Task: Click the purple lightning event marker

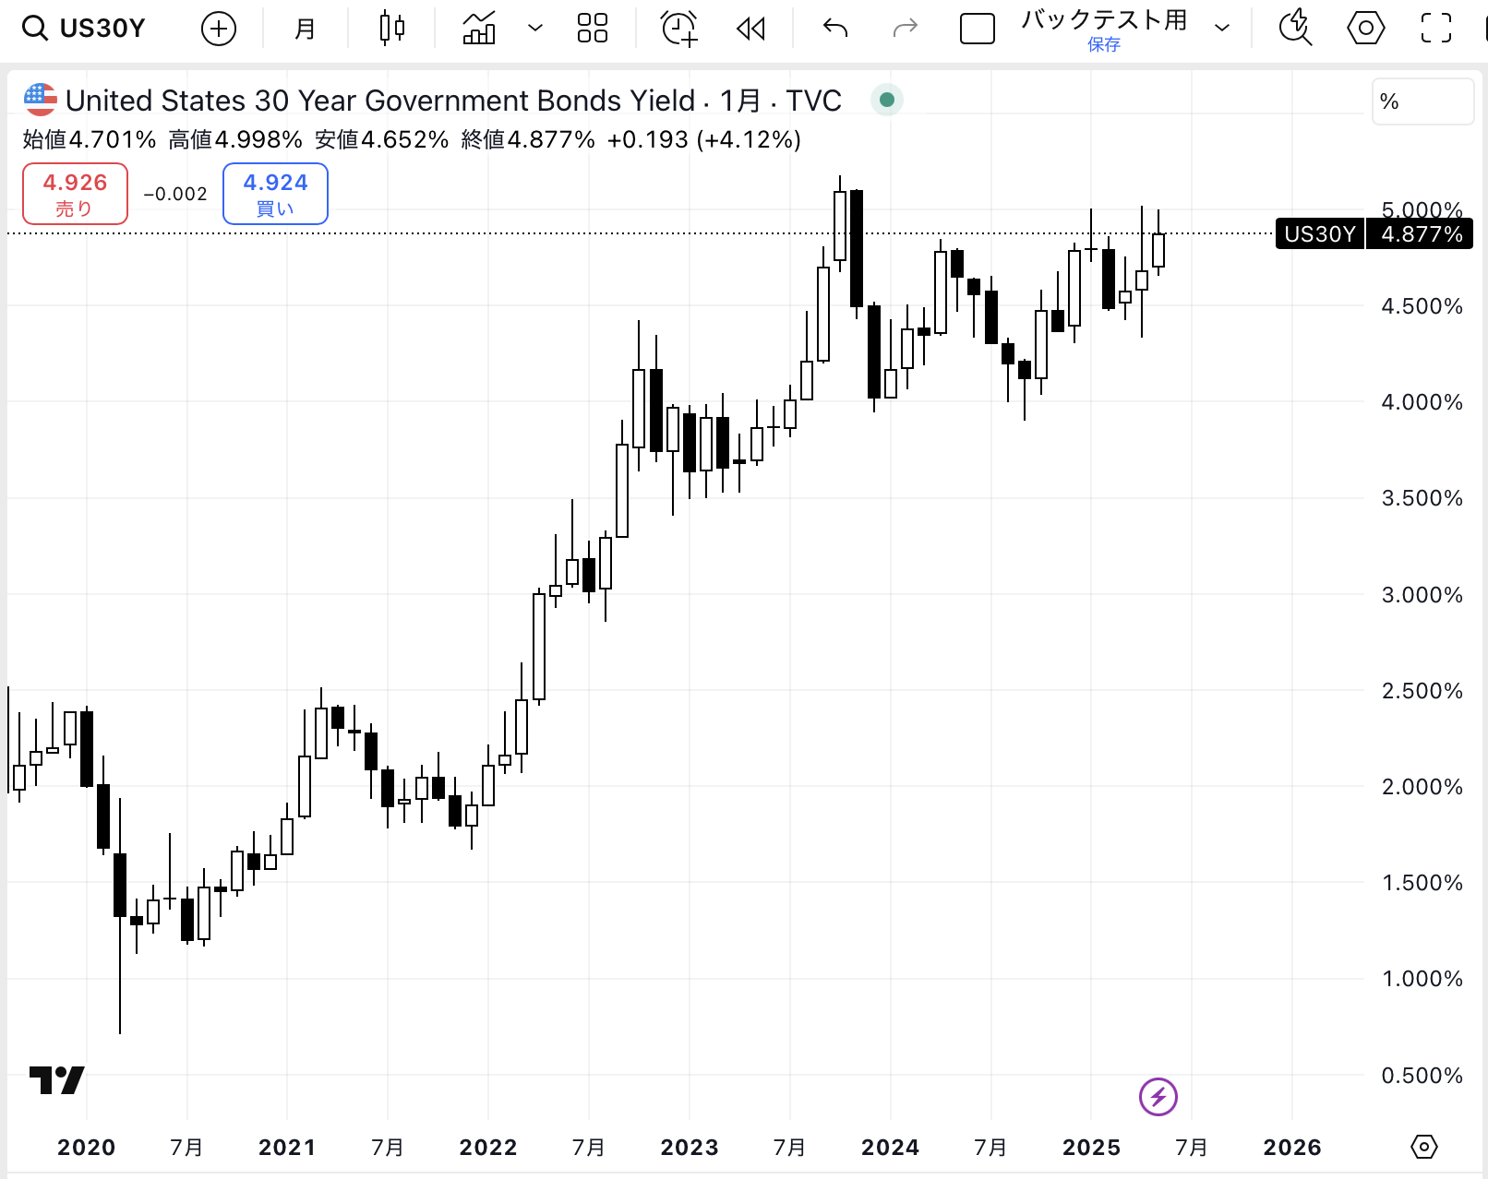Action: [x=1158, y=1097]
